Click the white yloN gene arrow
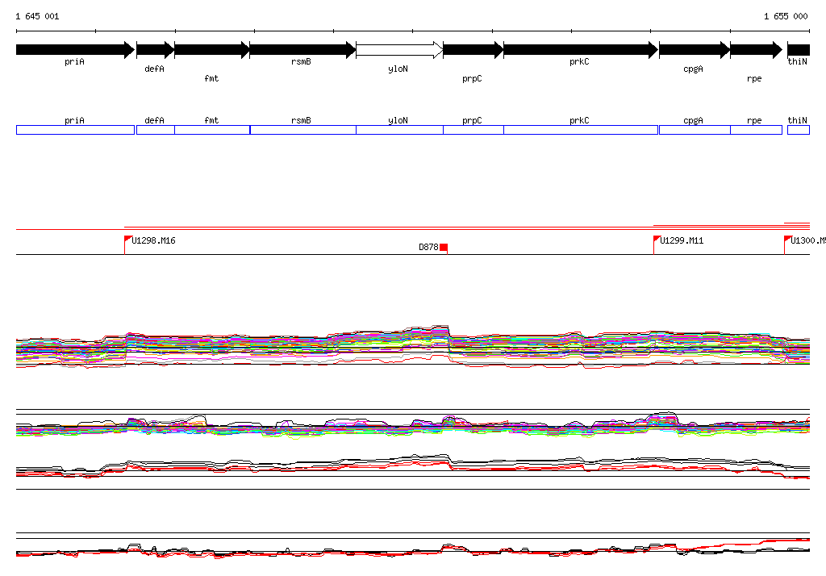826x576 pixels. [x=399, y=50]
